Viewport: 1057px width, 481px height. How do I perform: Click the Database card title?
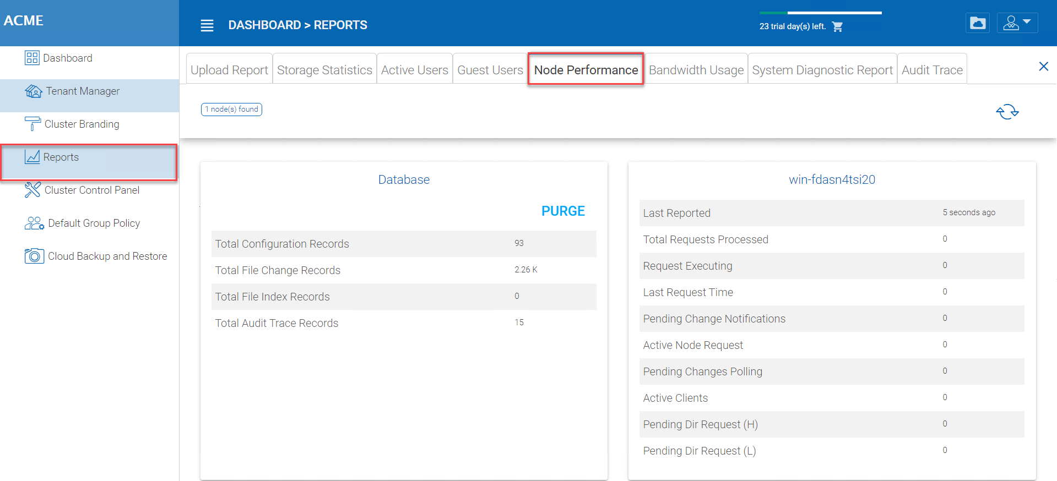pos(404,179)
